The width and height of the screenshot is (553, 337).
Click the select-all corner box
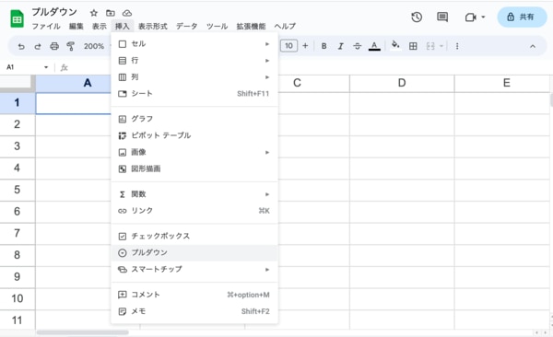click(17, 83)
